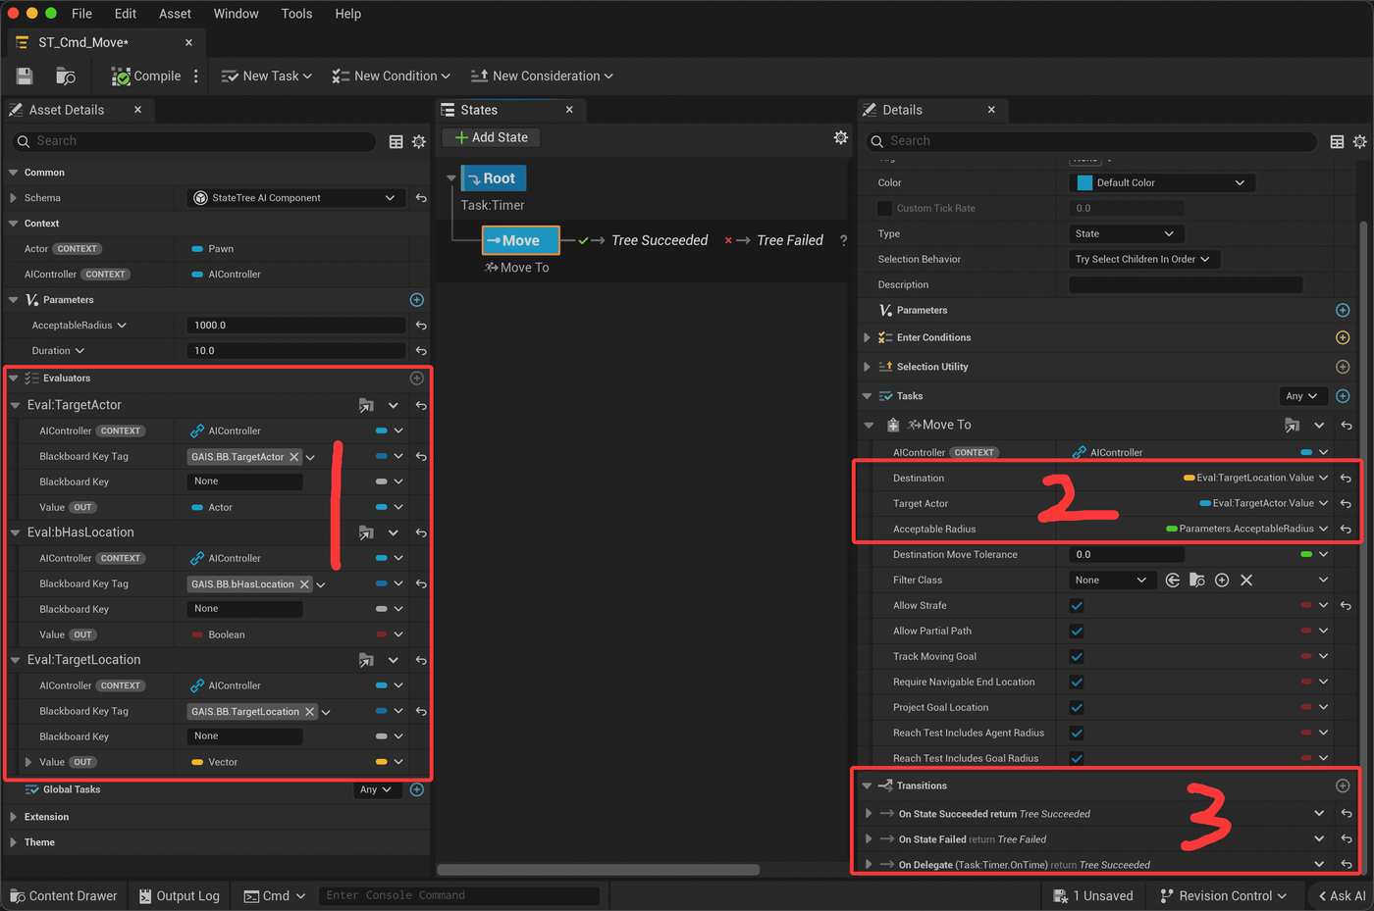Clear the Filter Class with the X icon
The image size is (1374, 911).
(x=1246, y=581)
